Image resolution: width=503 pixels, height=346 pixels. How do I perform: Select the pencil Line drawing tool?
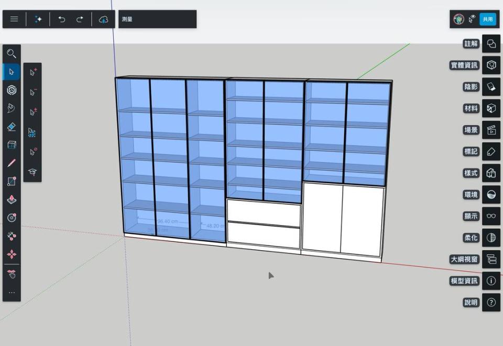pyautogui.click(x=12, y=163)
